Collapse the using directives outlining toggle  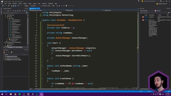click(x=42, y=13)
